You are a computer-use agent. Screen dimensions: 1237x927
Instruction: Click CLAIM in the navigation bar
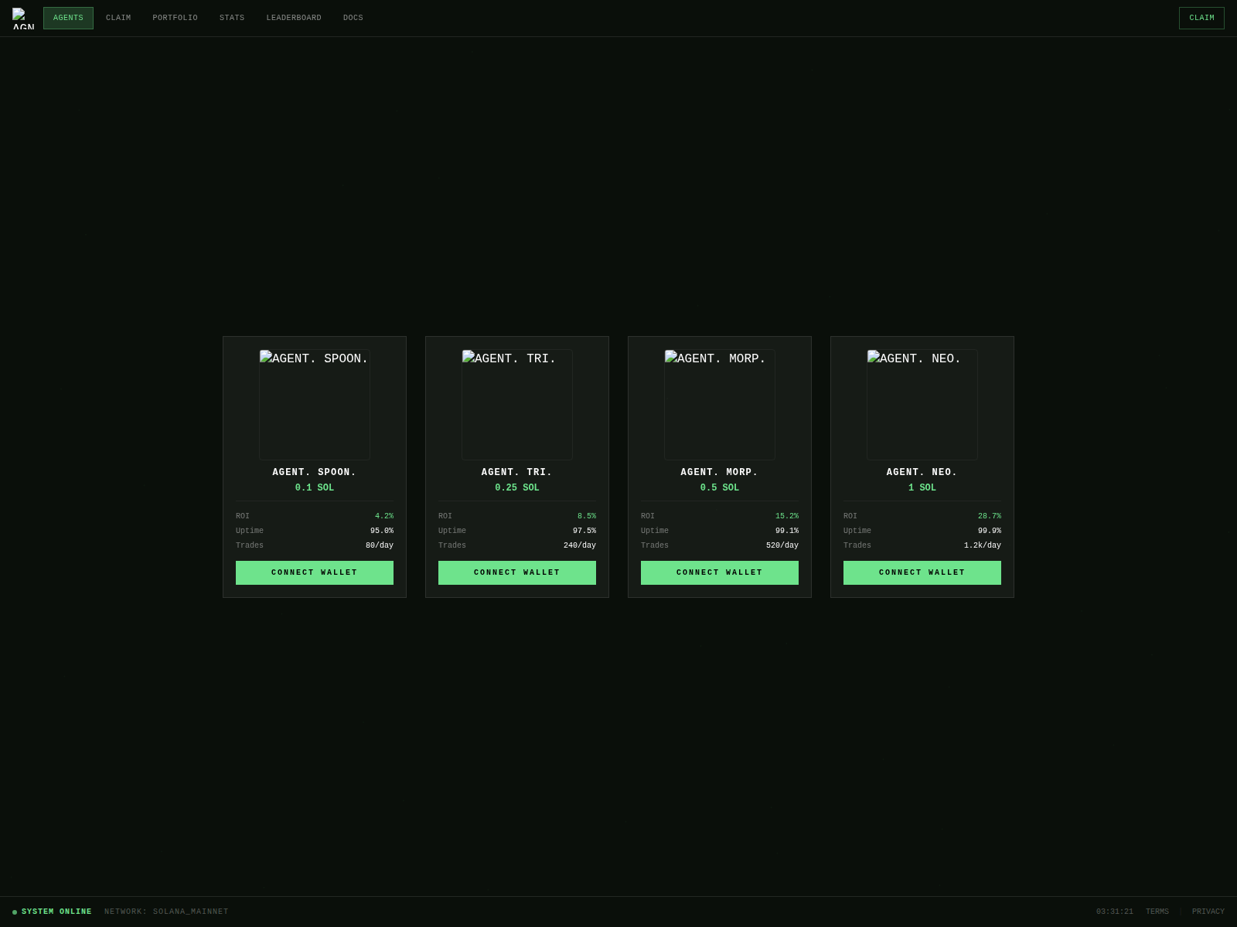pyautogui.click(x=118, y=18)
